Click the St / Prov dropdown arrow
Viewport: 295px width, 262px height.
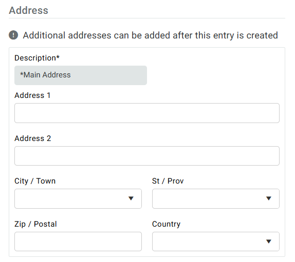[269, 198]
